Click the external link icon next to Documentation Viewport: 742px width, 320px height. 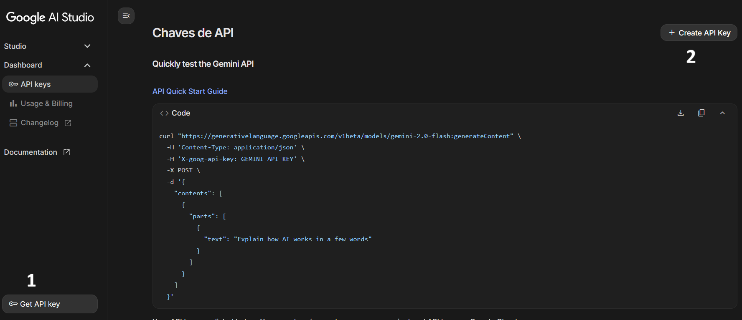pos(66,152)
